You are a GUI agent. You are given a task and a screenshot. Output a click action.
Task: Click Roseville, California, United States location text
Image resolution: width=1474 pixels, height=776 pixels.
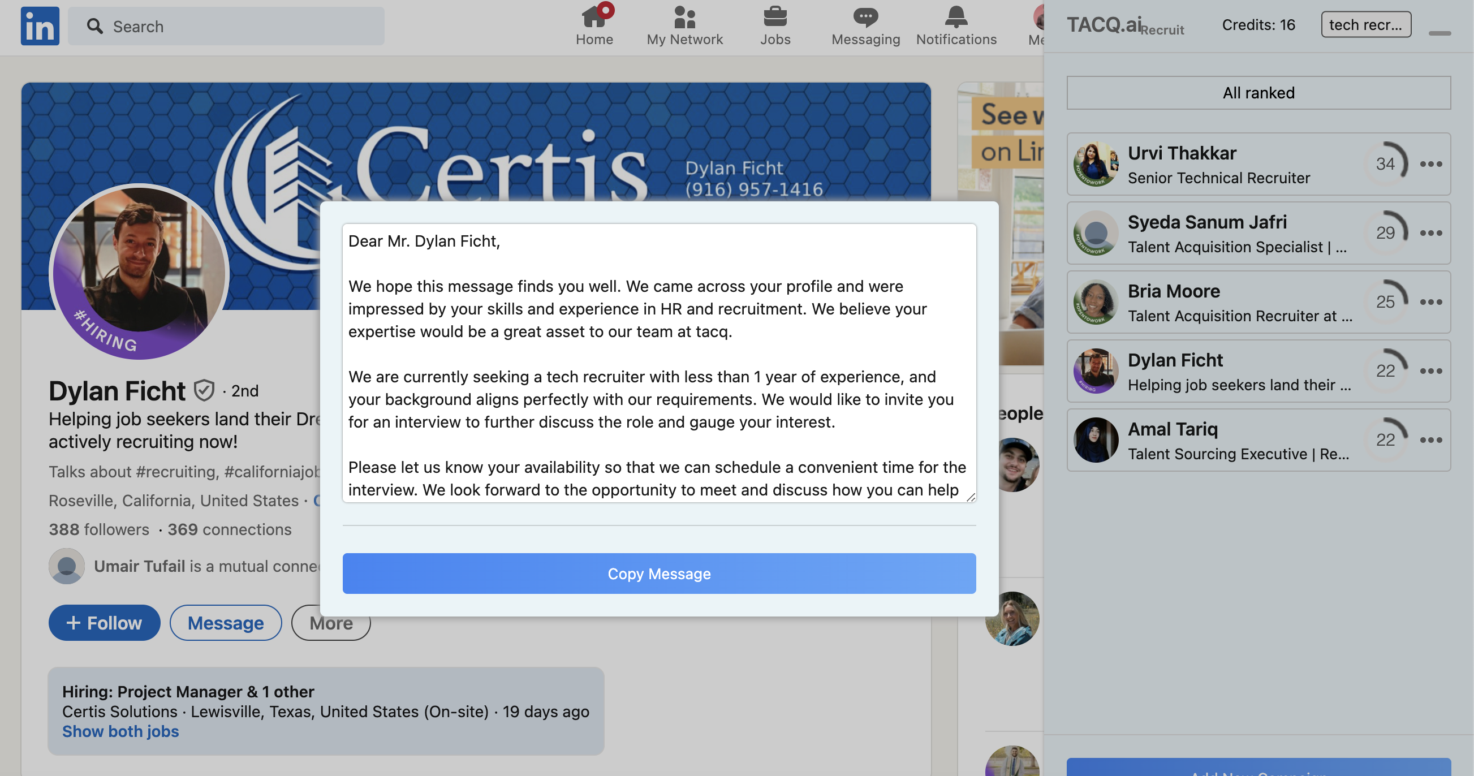coord(174,501)
